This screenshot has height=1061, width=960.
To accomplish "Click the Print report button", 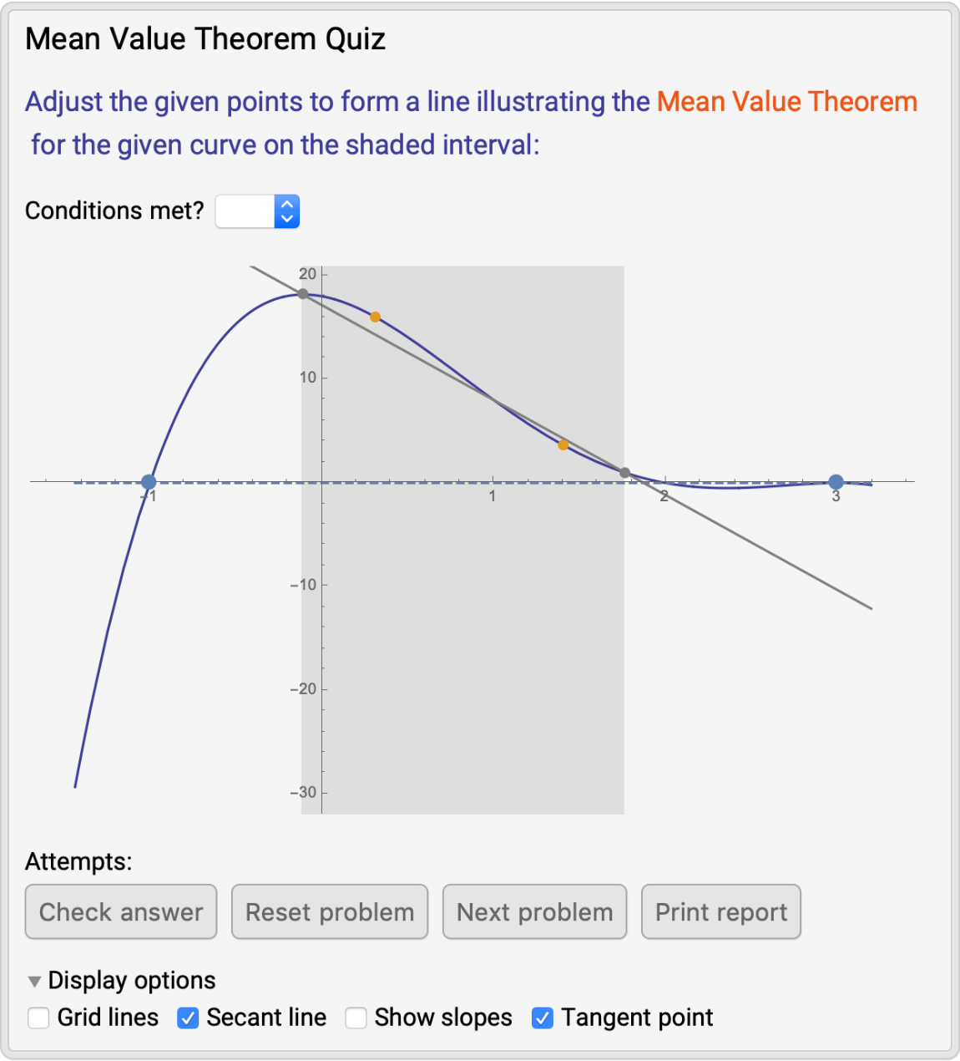I will pos(720,912).
